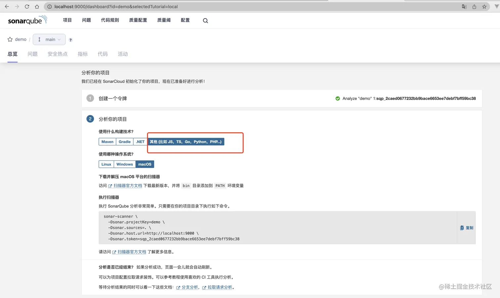Click the -Dsonar.projectKey=demo line
Image resolution: width=500 pixels, height=298 pixels.
click(136, 222)
